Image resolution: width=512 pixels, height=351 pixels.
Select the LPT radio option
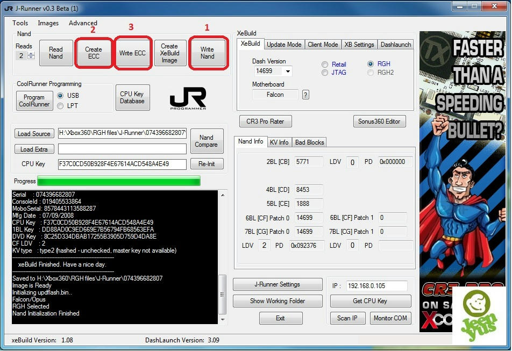coord(60,106)
